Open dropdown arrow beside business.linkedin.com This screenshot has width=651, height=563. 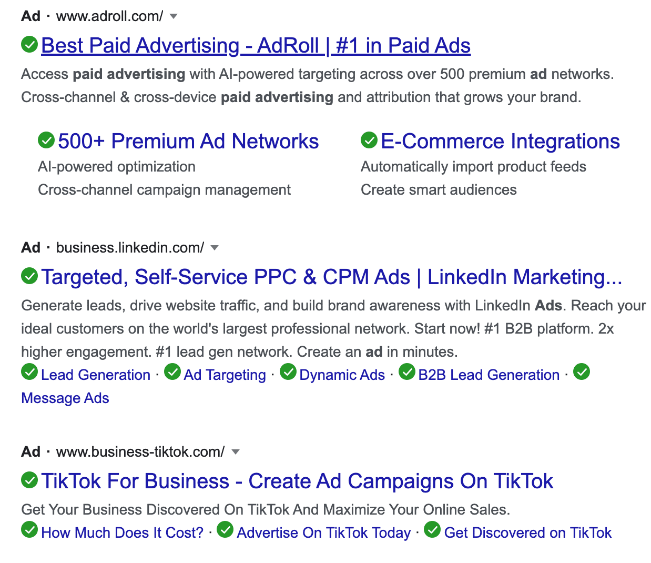tap(214, 248)
